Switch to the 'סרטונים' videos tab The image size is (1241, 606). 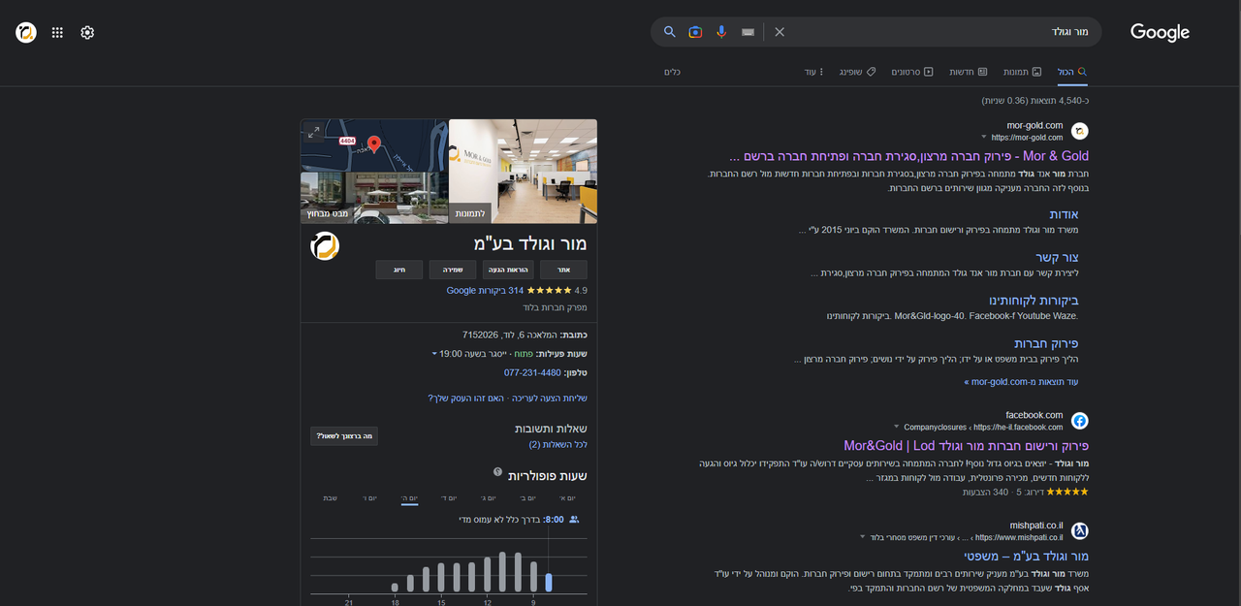click(912, 72)
